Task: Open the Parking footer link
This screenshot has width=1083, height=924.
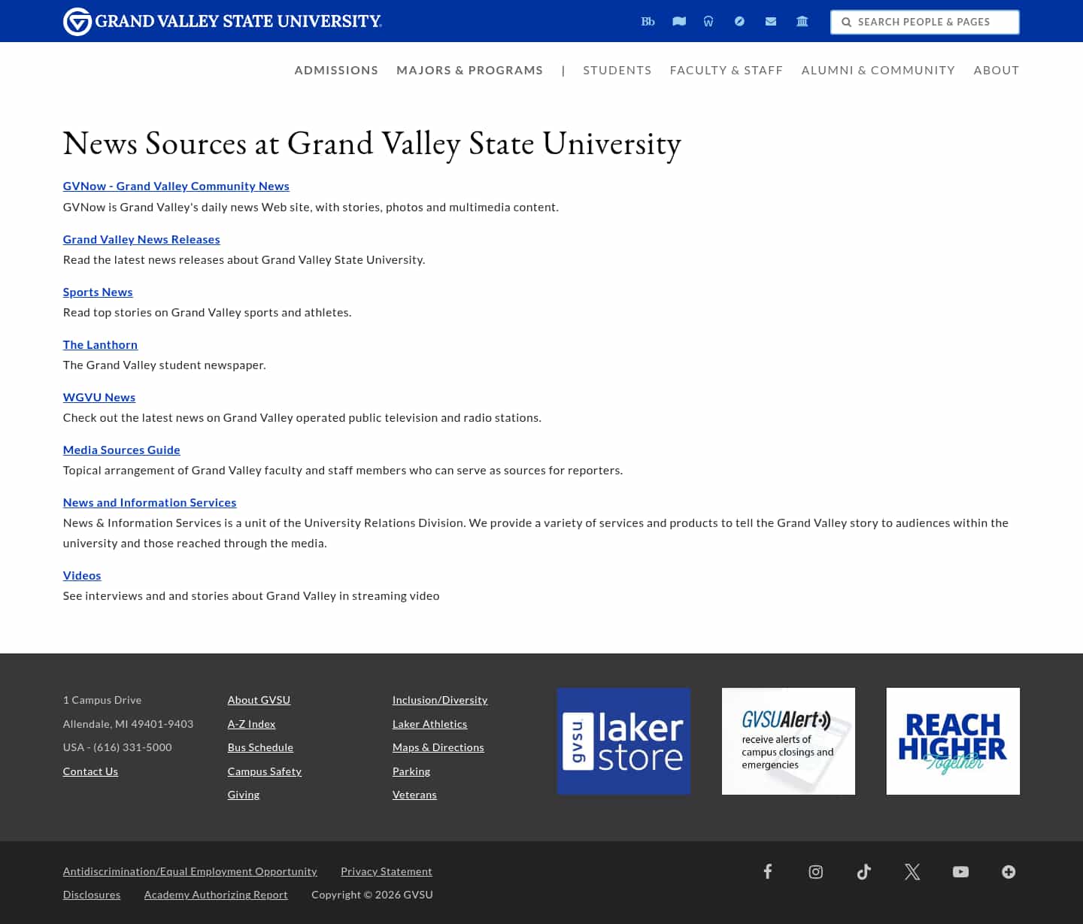Action: 411,771
